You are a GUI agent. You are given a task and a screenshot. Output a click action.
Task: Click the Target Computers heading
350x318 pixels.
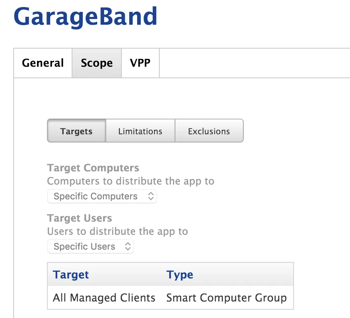tap(93, 168)
